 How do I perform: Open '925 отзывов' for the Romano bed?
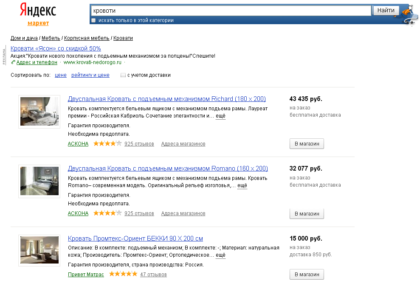139,213
